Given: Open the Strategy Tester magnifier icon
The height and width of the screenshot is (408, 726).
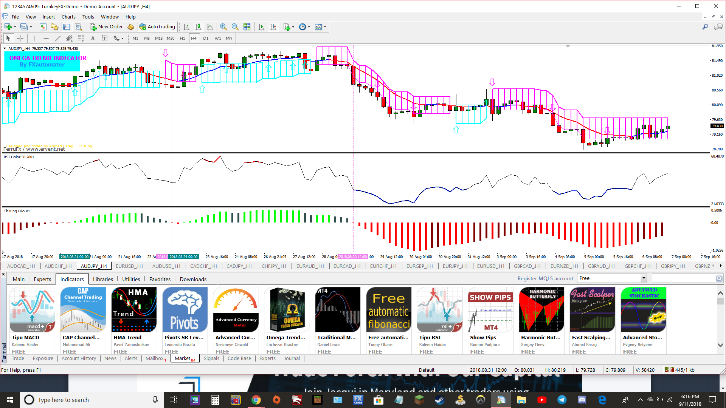Looking at the screenshot, I should coord(78,27).
